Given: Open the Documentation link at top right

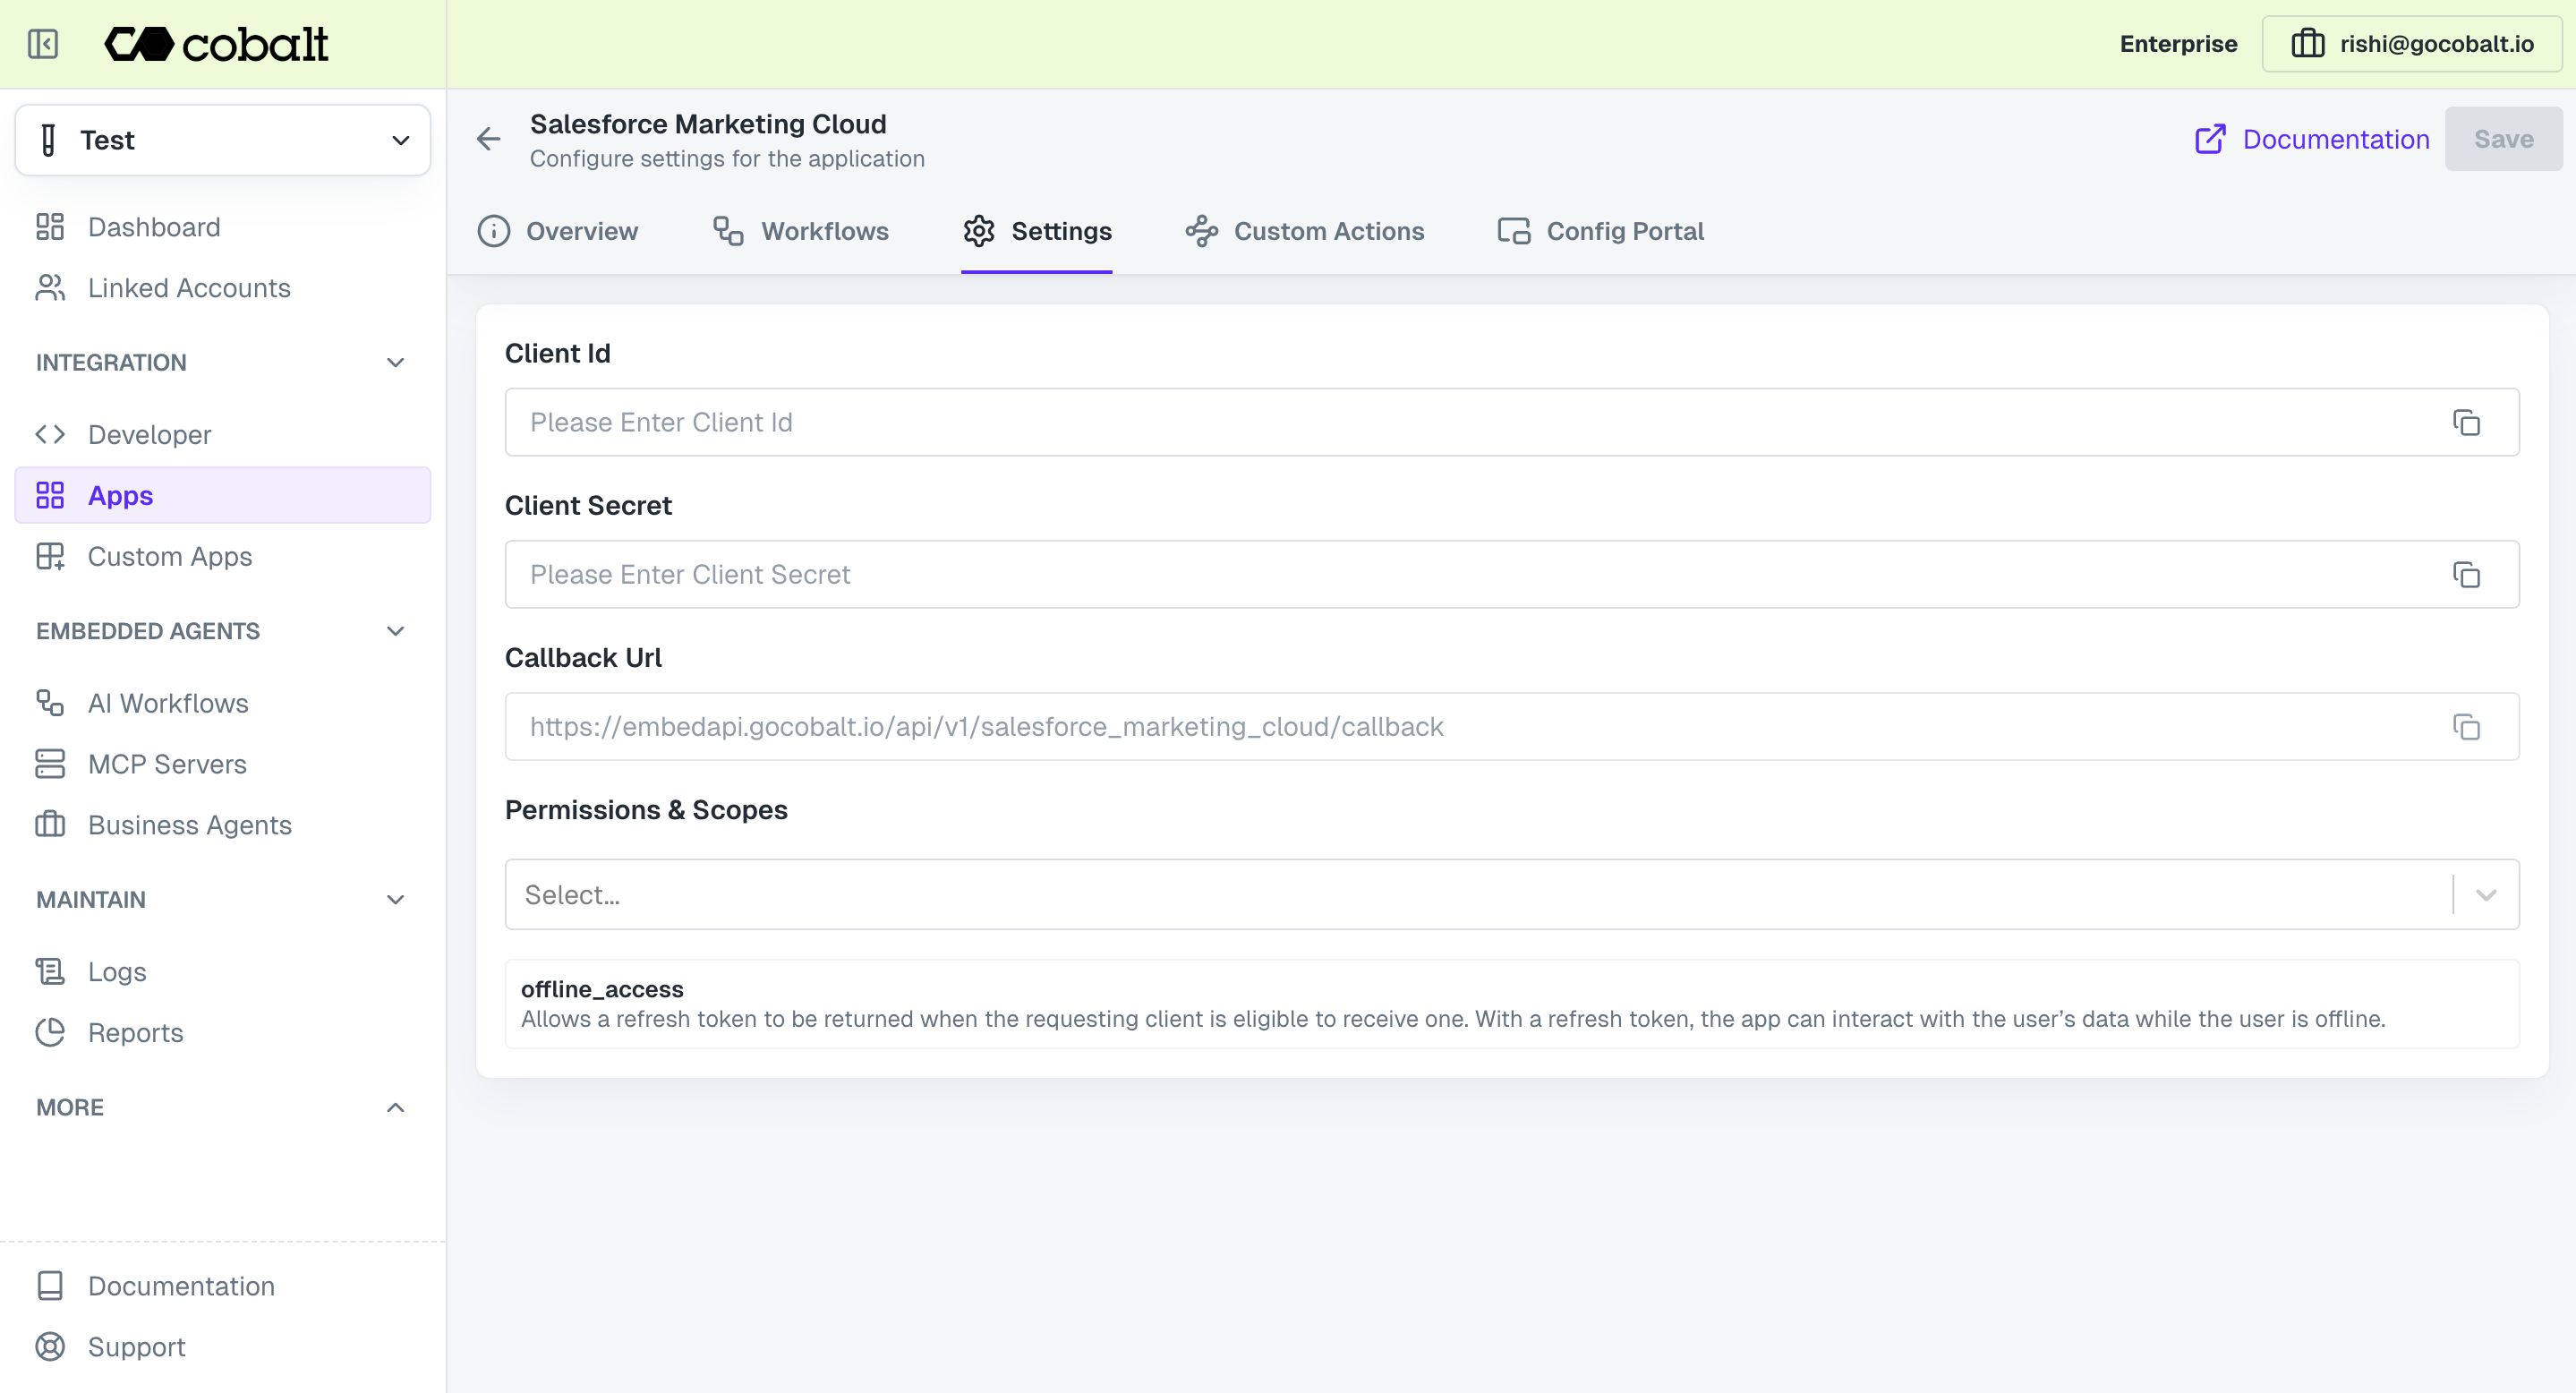Looking at the screenshot, I should (x=2312, y=139).
